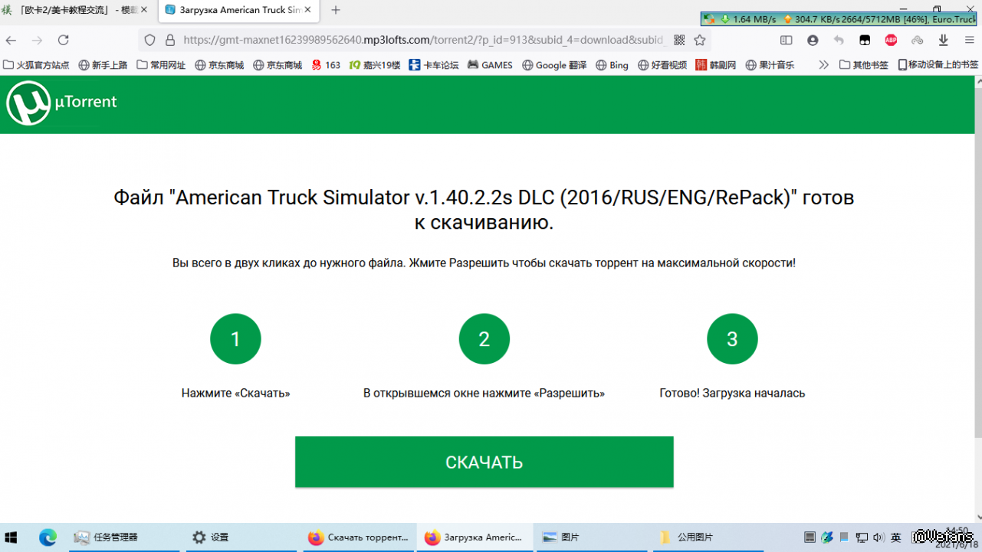Click the file title heading American Truck Simulator
The height and width of the screenshot is (552, 982).
pyautogui.click(x=484, y=210)
